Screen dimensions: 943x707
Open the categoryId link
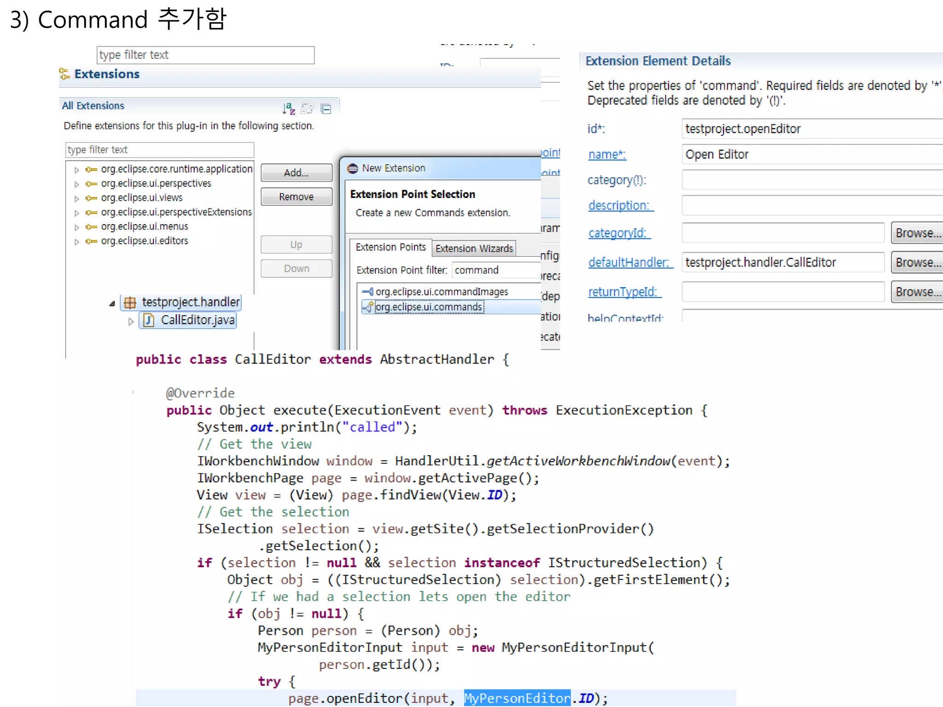pos(619,233)
